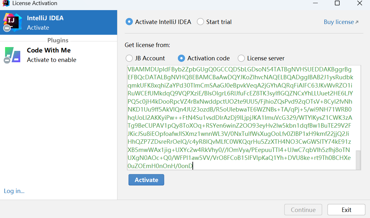Image resolution: width=370 pixels, height=218 pixels.
Task: Click the activation code scrollbar thumb
Action: [358, 160]
